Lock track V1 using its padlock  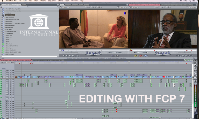coord(10,77)
